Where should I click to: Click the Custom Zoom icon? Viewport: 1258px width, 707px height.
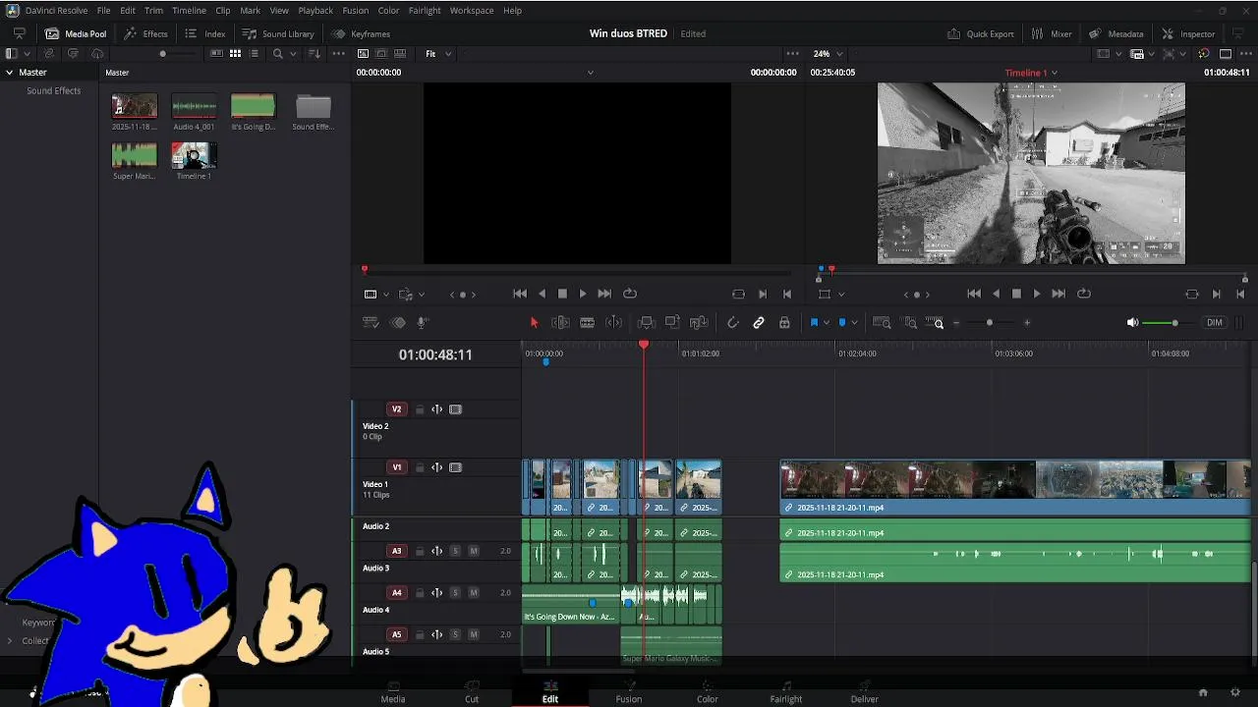(x=936, y=323)
